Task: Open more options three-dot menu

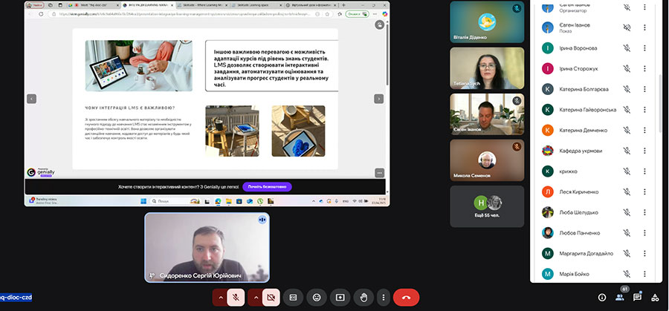Action: 384,298
